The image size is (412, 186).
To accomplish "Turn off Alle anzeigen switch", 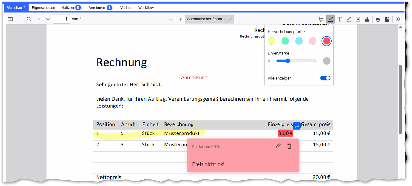I will pyautogui.click(x=325, y=78).
